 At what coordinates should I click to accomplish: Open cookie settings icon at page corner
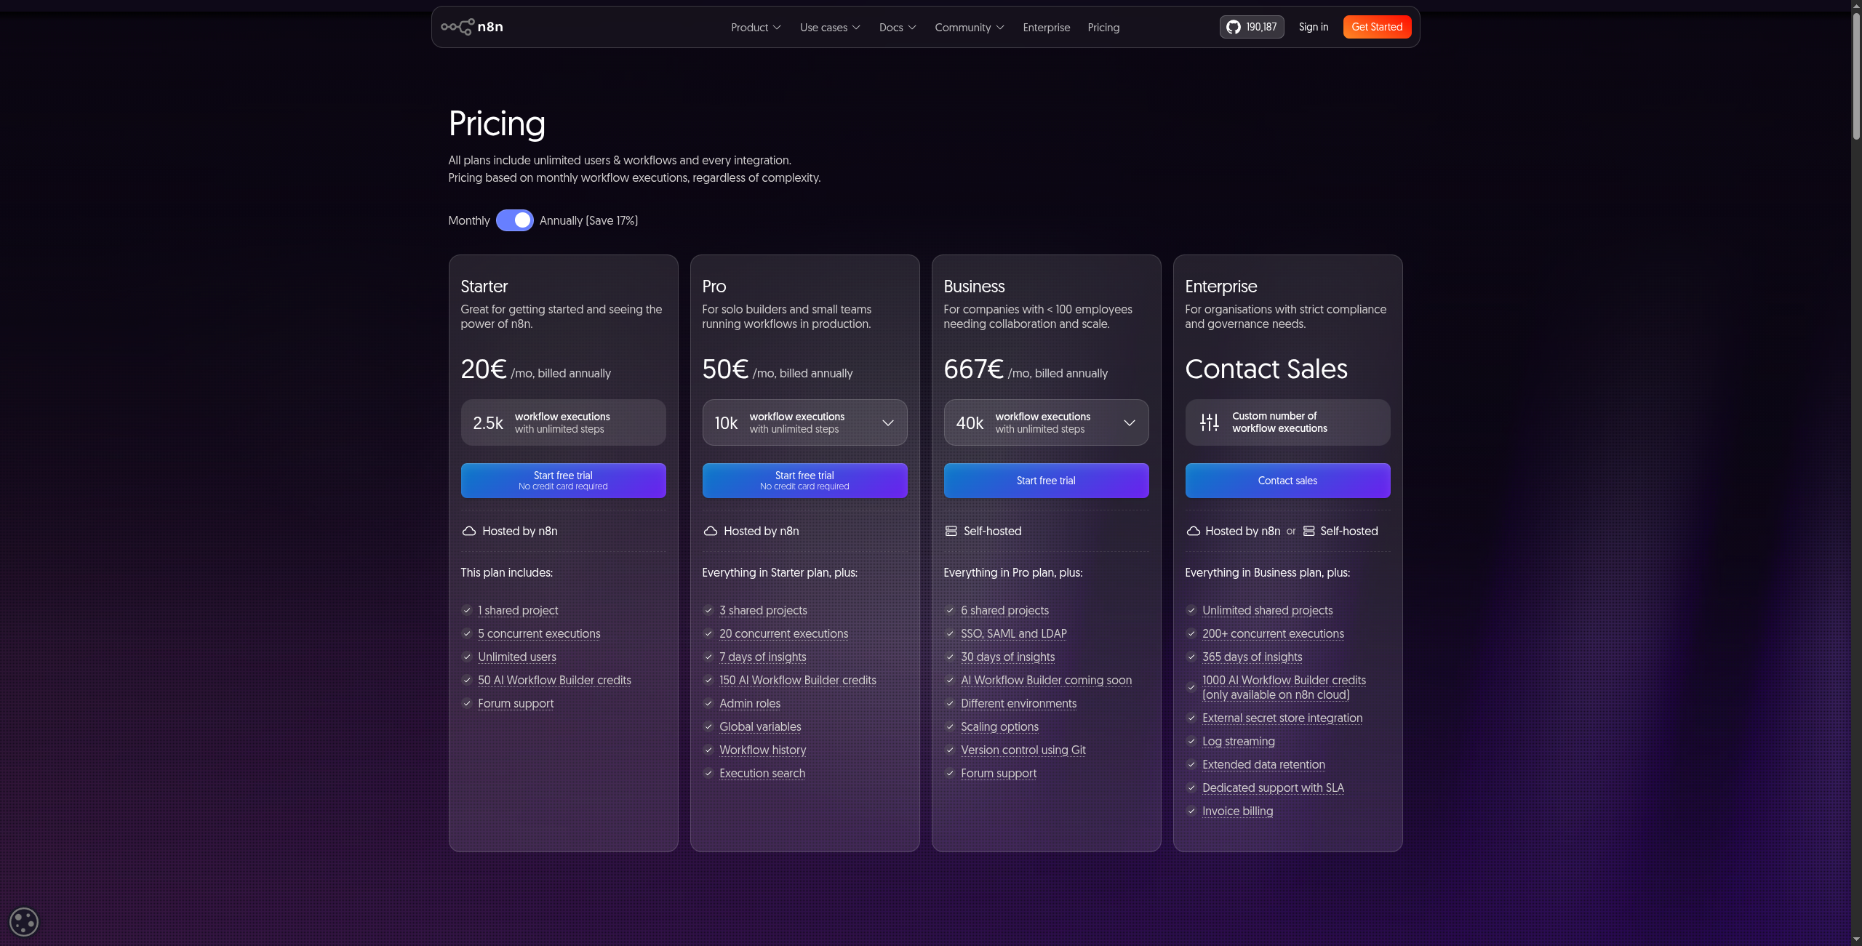click(x=24, y=922)
